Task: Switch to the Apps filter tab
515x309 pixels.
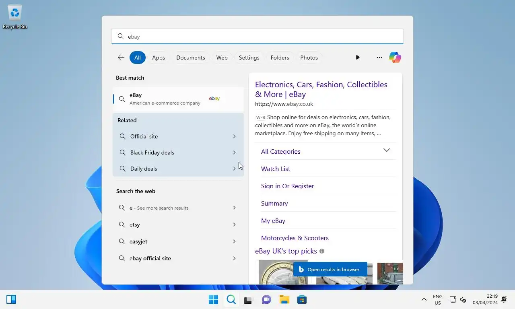Action: click(x=159, y=58)
